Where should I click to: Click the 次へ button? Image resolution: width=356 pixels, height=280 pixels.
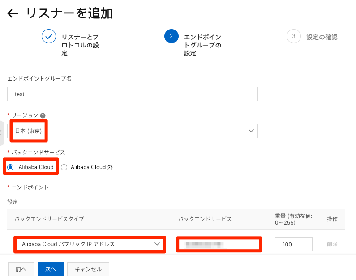(x=51, y=269)
